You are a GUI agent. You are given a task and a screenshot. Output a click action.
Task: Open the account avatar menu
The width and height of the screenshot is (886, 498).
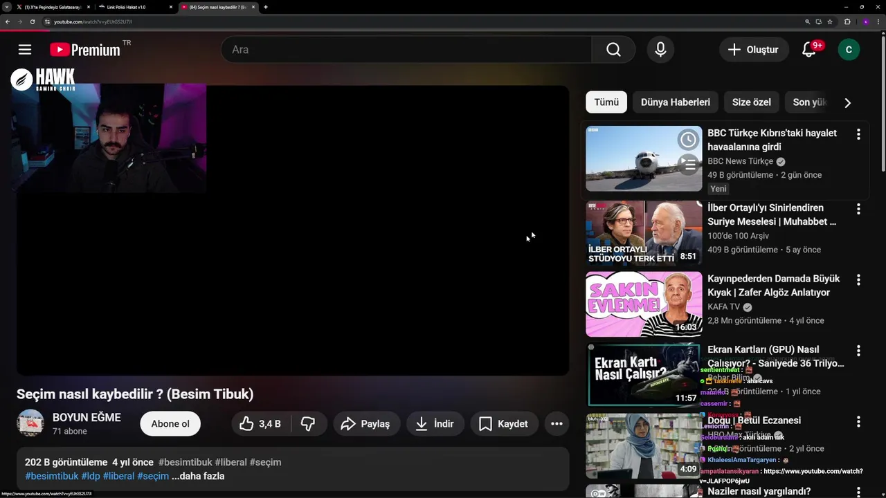point(849,49)
